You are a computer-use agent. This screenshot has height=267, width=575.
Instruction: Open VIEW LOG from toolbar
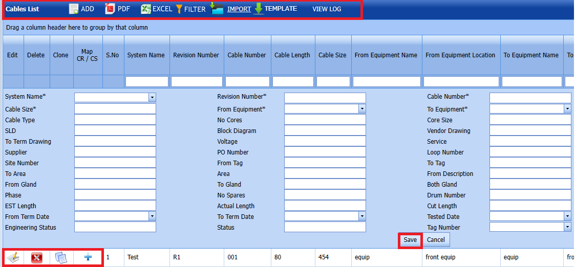click(327, 9)
